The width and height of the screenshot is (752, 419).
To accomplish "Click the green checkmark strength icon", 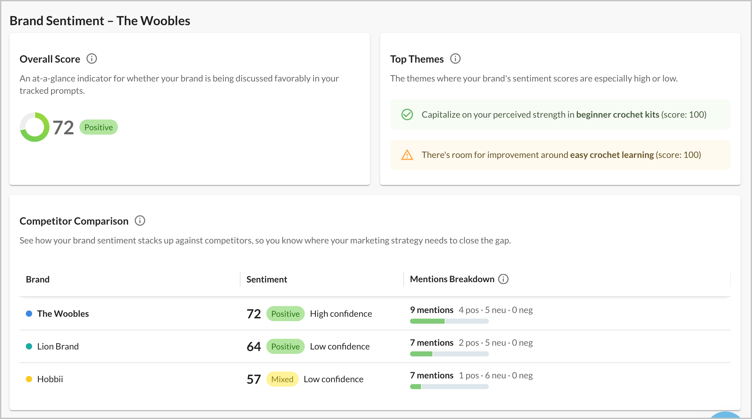I will coord(407,115).
